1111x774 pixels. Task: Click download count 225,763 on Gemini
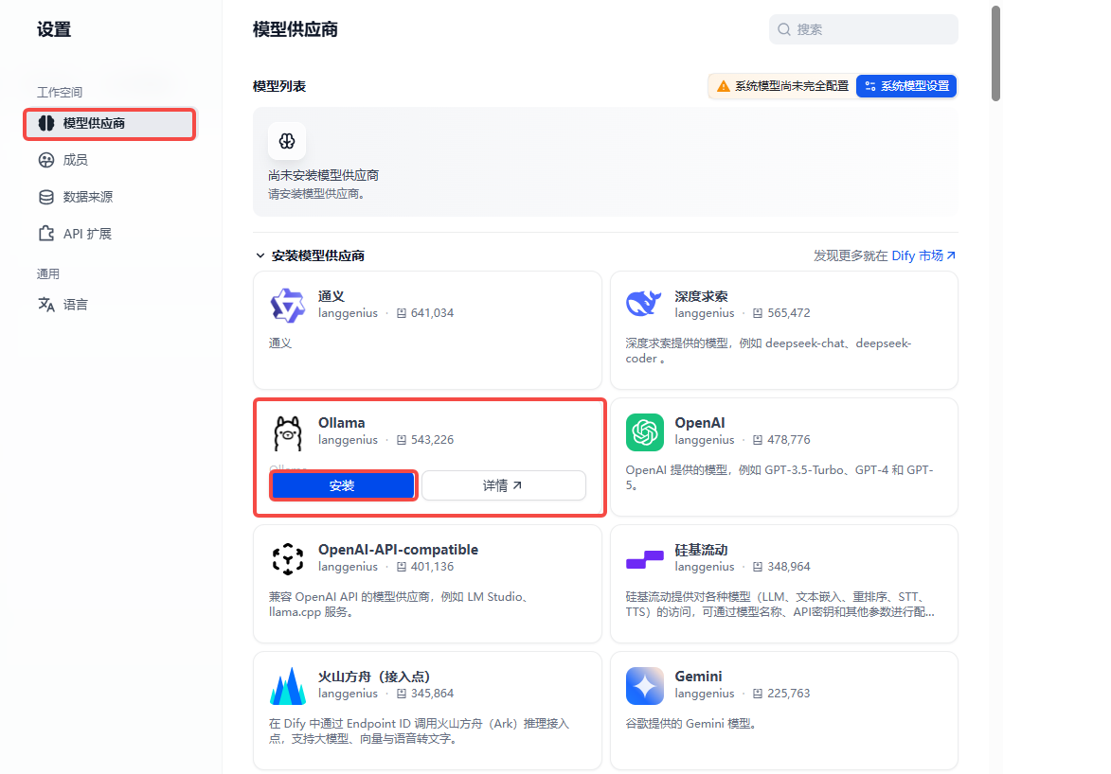tap(789, 694)
